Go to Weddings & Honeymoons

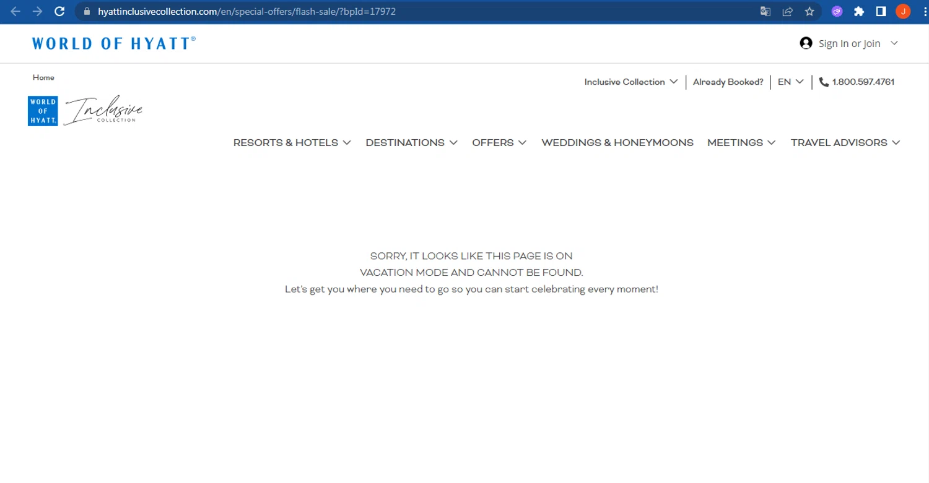(617, 142)
